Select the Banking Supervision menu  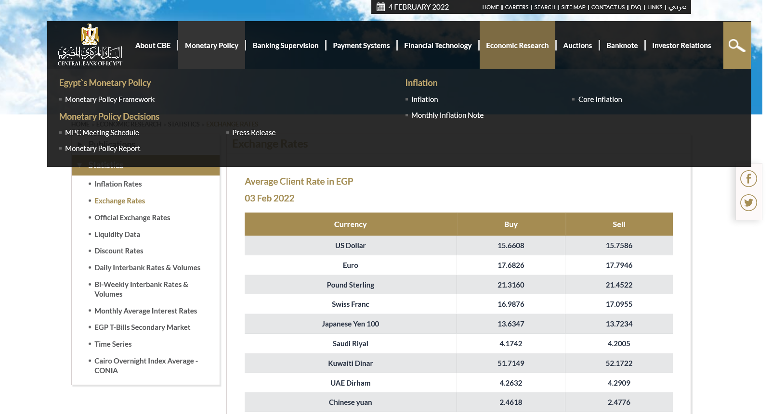(285, 46)
